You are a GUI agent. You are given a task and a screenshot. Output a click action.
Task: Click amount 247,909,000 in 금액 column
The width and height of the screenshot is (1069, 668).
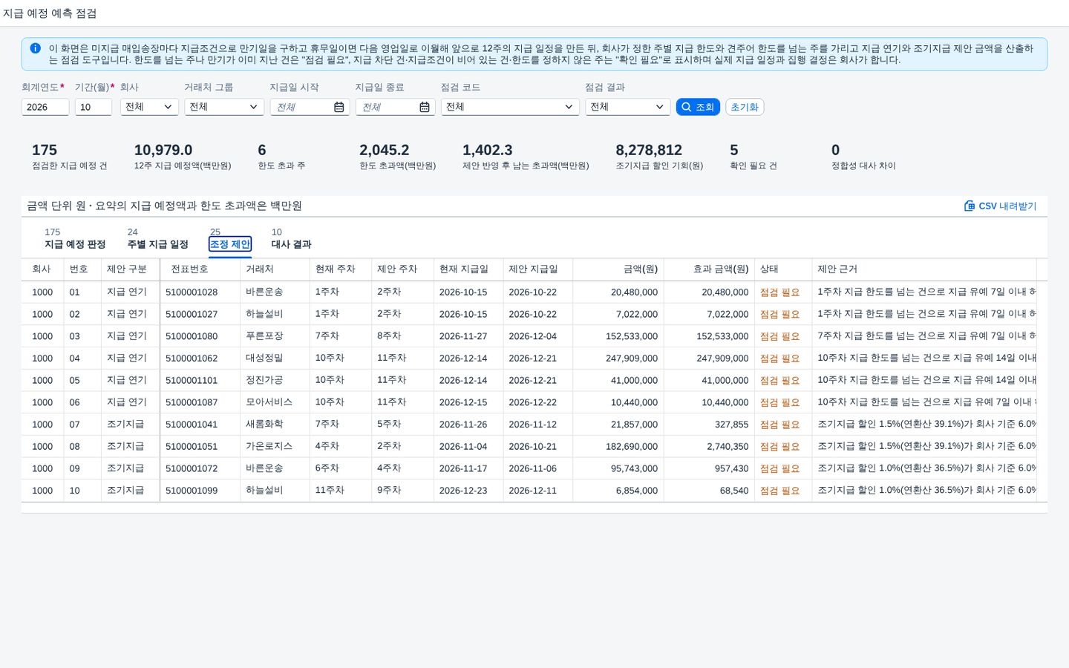pyautogui.click(x=632, y=358)
